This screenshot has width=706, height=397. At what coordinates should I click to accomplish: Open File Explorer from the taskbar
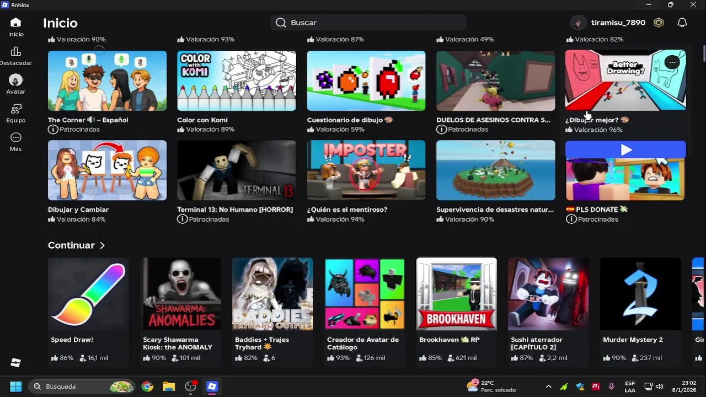169,387
